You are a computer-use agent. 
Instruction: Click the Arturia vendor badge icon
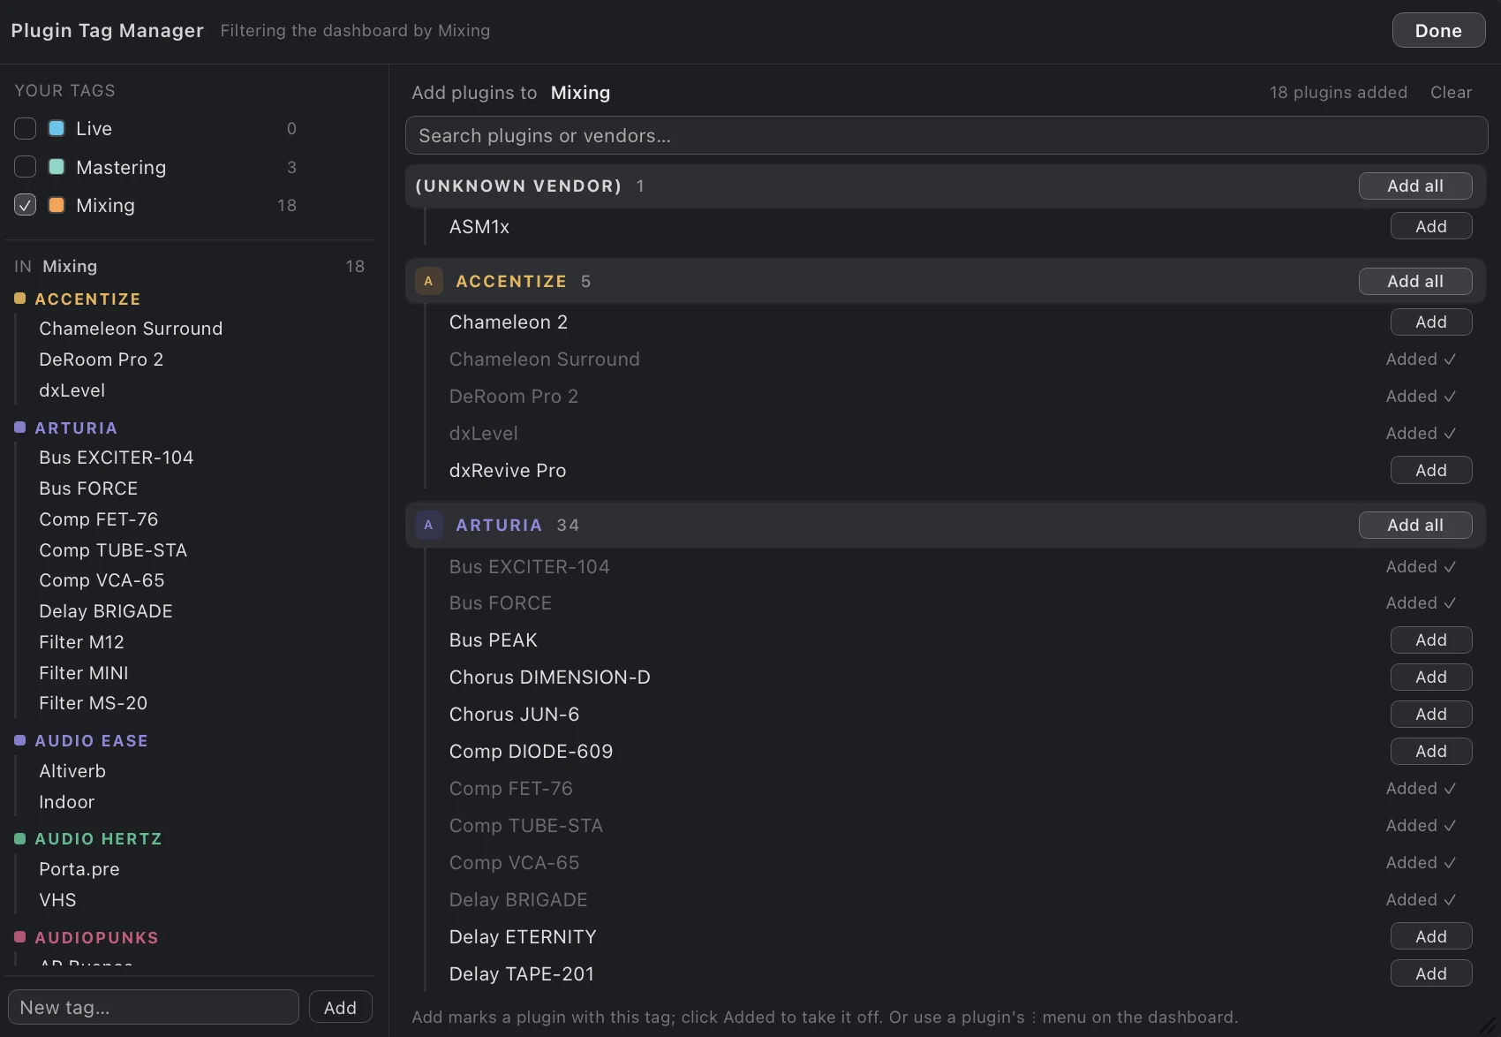coord(428,525)
